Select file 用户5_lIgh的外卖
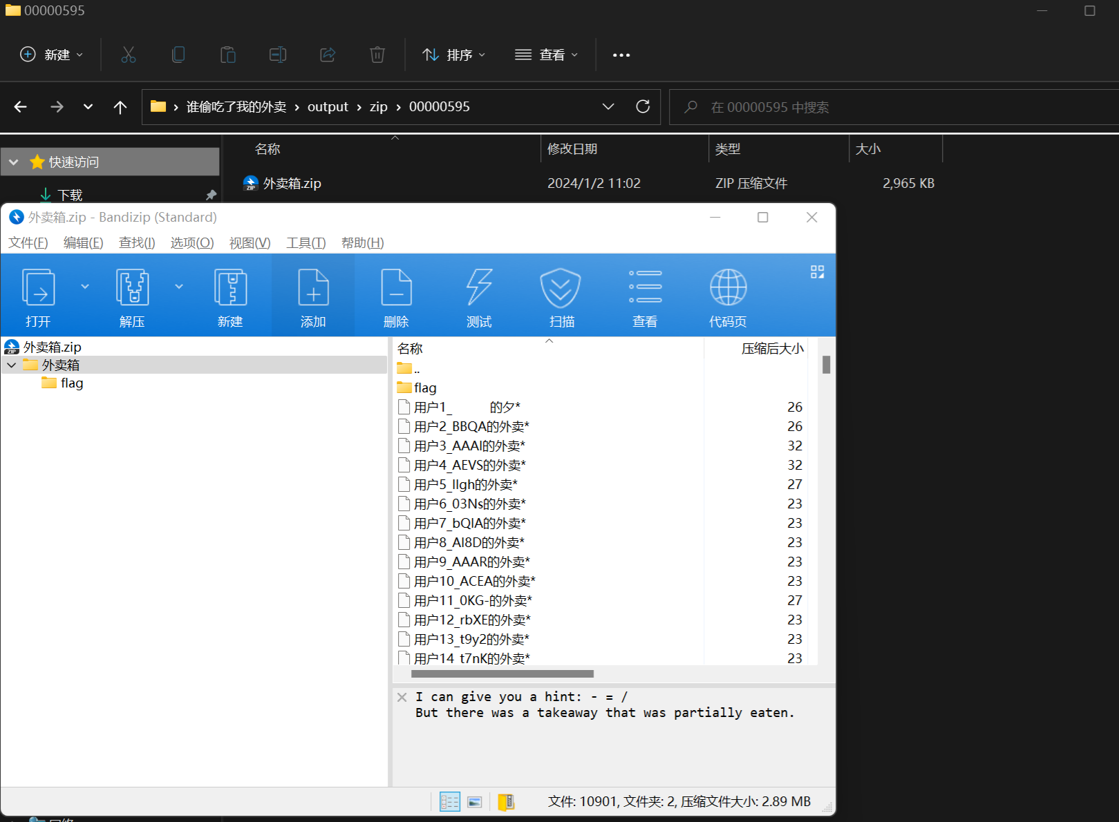This screenshot has height=822, width=1119. (458, 485)
